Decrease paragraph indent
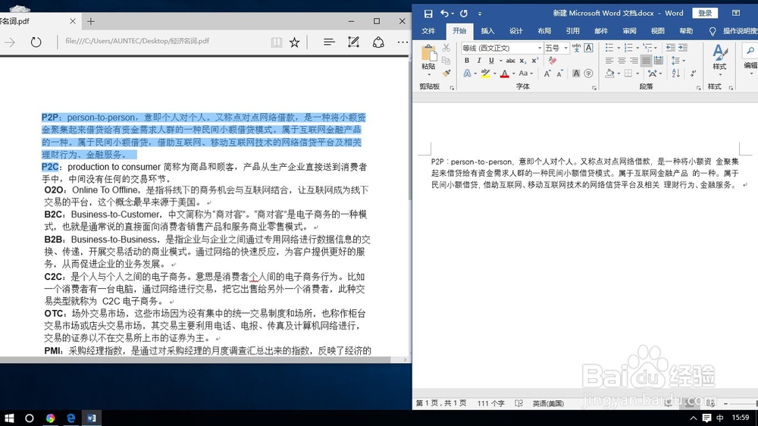Screen dimensions: 758x426 point(670,48)
